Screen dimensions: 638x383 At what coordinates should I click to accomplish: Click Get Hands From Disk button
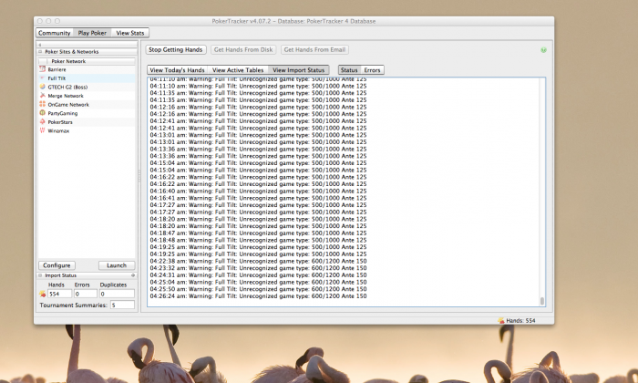point(243,49)
